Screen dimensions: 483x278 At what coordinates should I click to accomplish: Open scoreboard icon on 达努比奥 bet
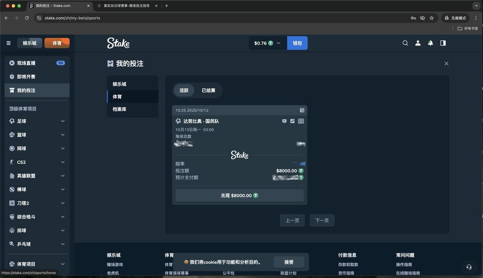(301, 121)
